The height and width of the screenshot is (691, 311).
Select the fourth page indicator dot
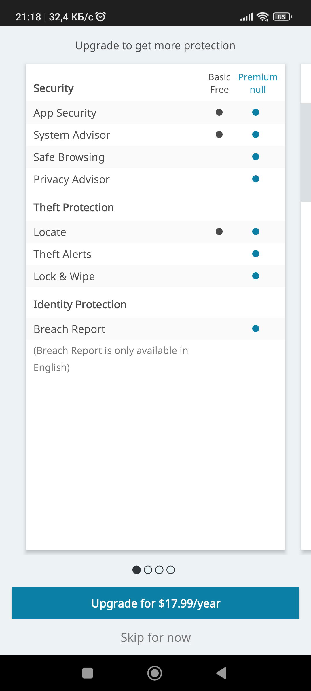(x=170, y=570)
